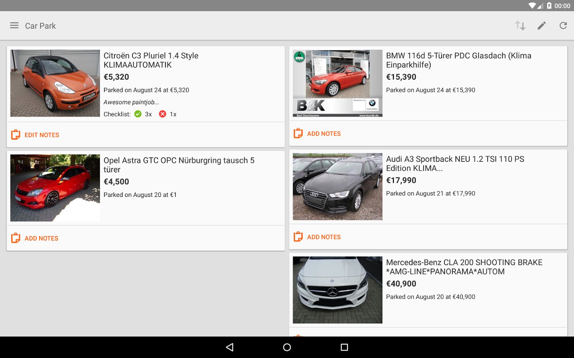Add notes to the Opel Astra listing
This screenshot has height=358, width=574.
tap(41, 238)
